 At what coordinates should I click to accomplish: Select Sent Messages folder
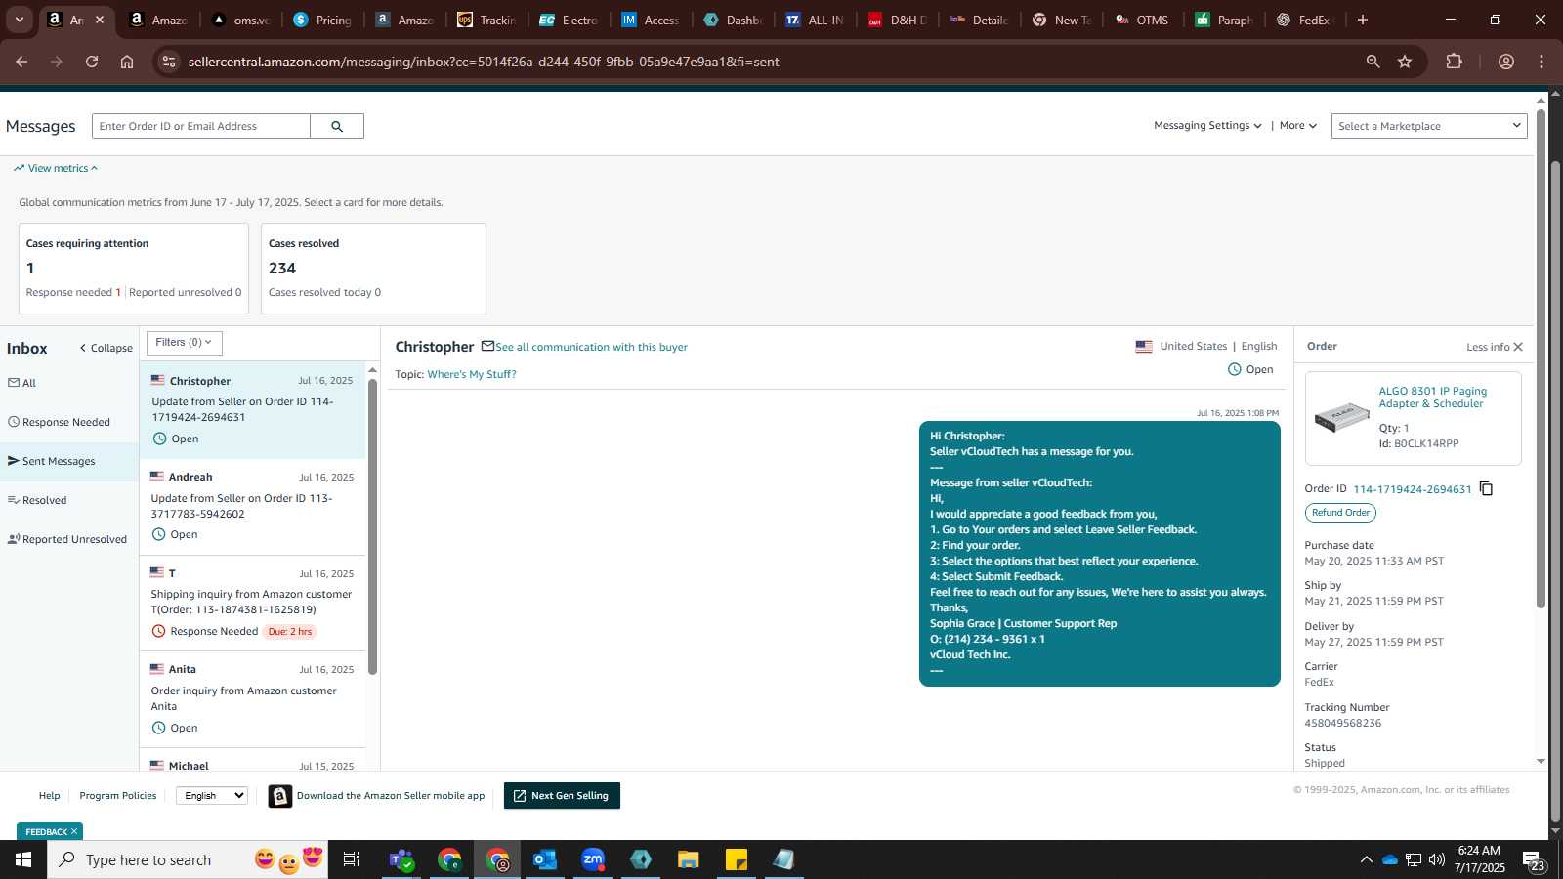[69, 461]
